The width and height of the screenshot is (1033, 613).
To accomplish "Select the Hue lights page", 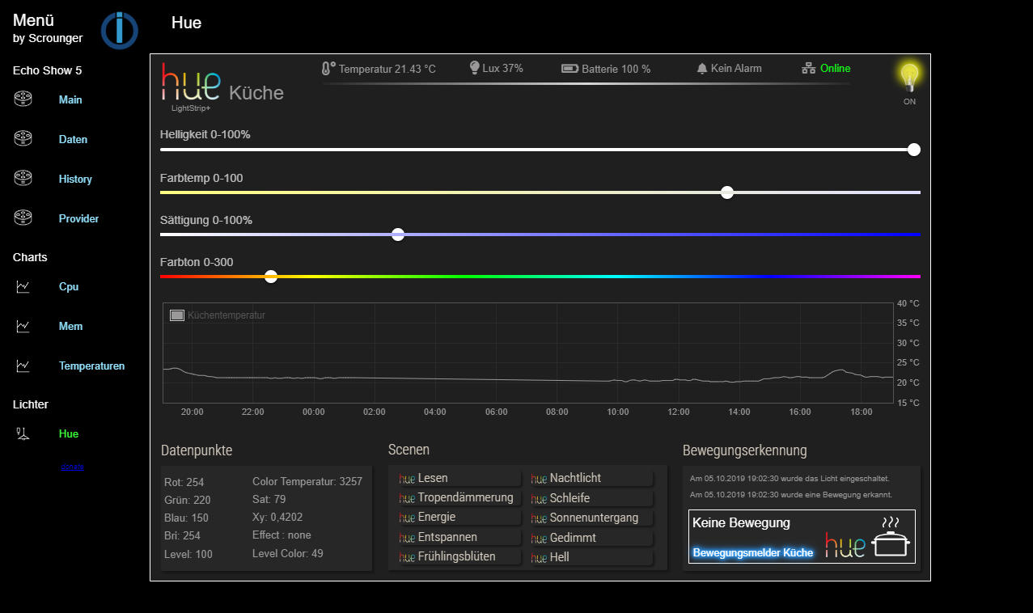I will point(69,433).
